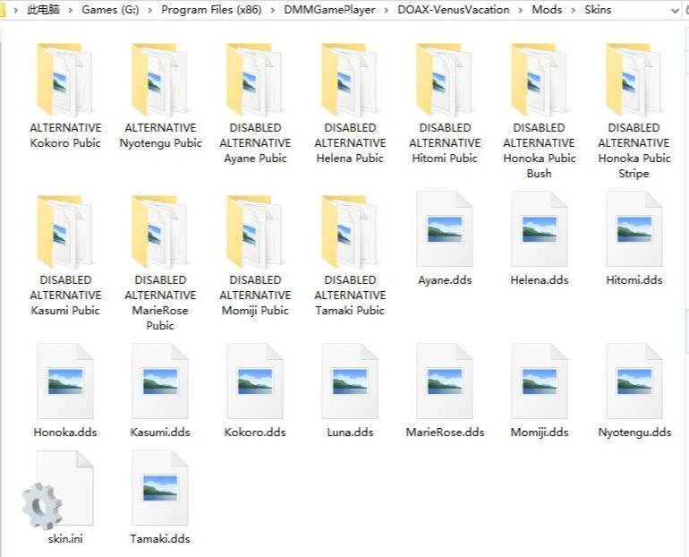689x557 pixels.
Task: Navigate to Program Files (x86) breadcrumb
Action: (x=211, y=10)
